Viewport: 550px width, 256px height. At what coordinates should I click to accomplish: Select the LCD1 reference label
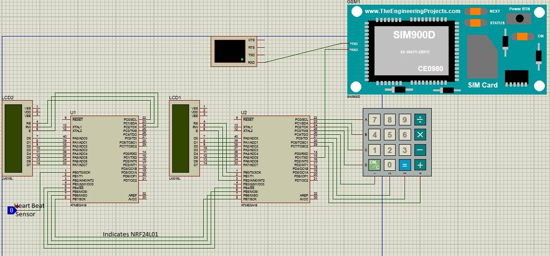[x=175, y=97]
